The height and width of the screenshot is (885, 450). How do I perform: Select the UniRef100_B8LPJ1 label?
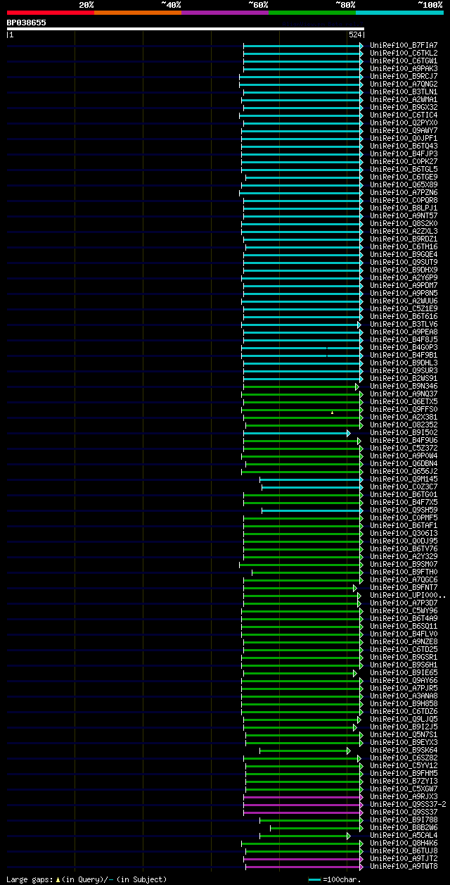coord(404,208)
